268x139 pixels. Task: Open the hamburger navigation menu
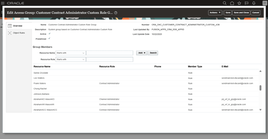3,3
